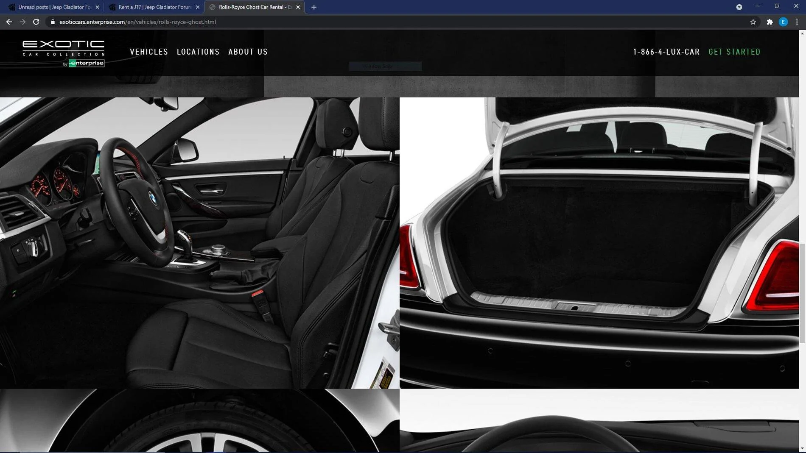The height and width of the screenshot is (453, 806).
Task: Call the 1-866-4-LUX-CAR number link
Action: tap(666, 52)
